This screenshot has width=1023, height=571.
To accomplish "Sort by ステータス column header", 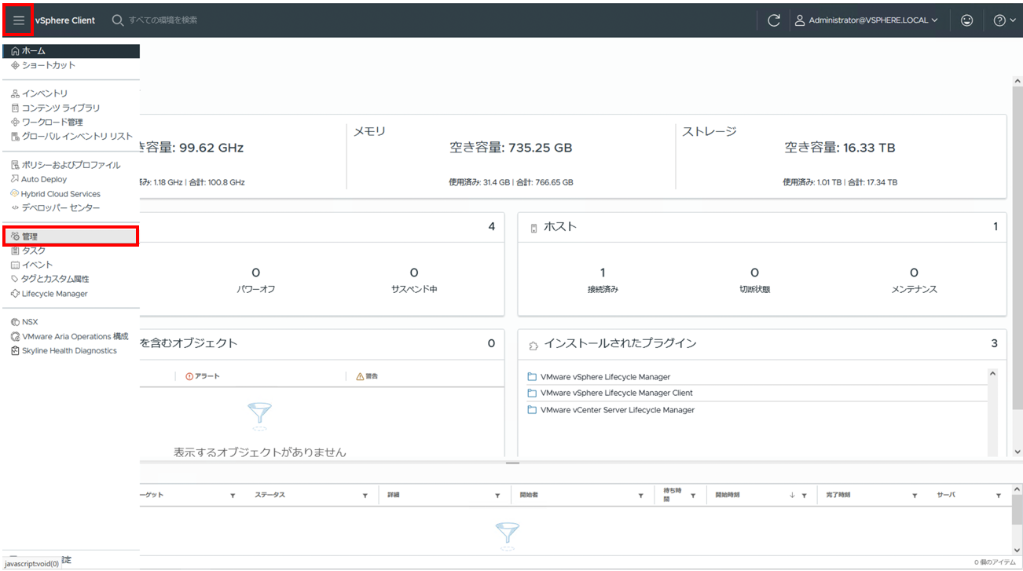I will (x=269, y=496).
